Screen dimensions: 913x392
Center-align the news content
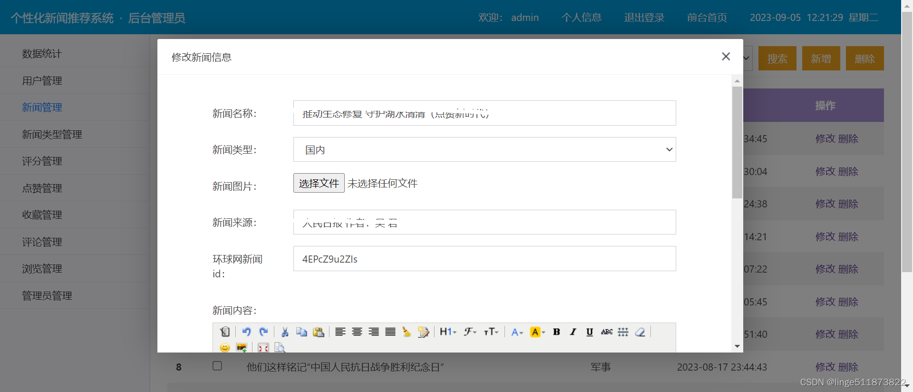(357, 332)
